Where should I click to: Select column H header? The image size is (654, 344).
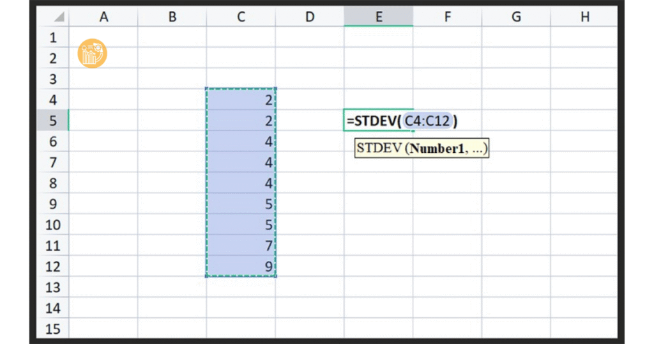click(584, 17)
